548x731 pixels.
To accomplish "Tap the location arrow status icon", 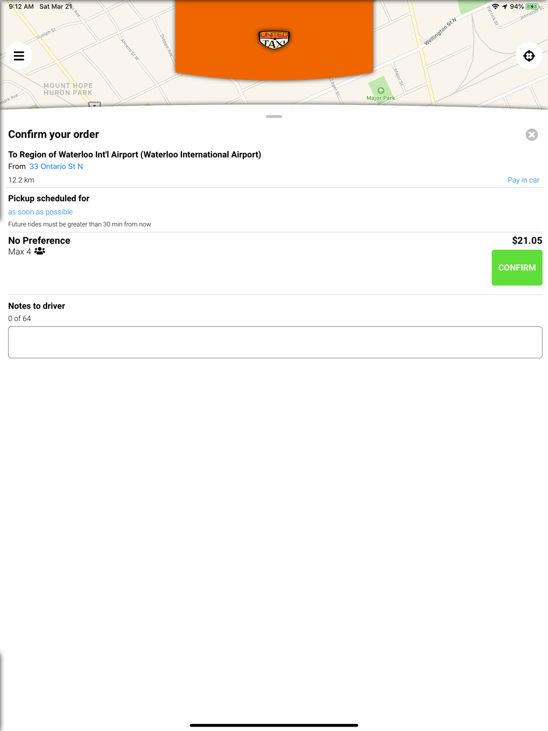I will [504, 7].
